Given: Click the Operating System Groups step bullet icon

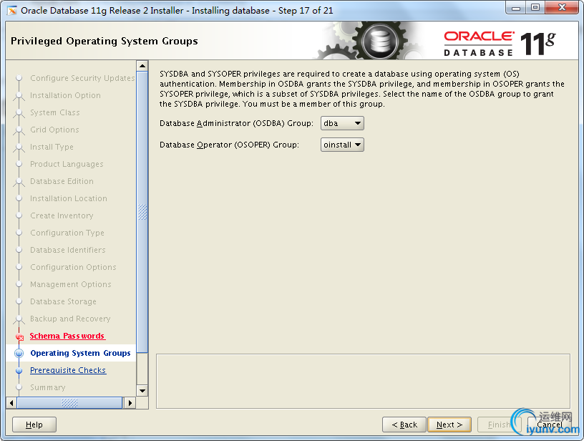Looking at the screenshot, I should pos(19,353).
